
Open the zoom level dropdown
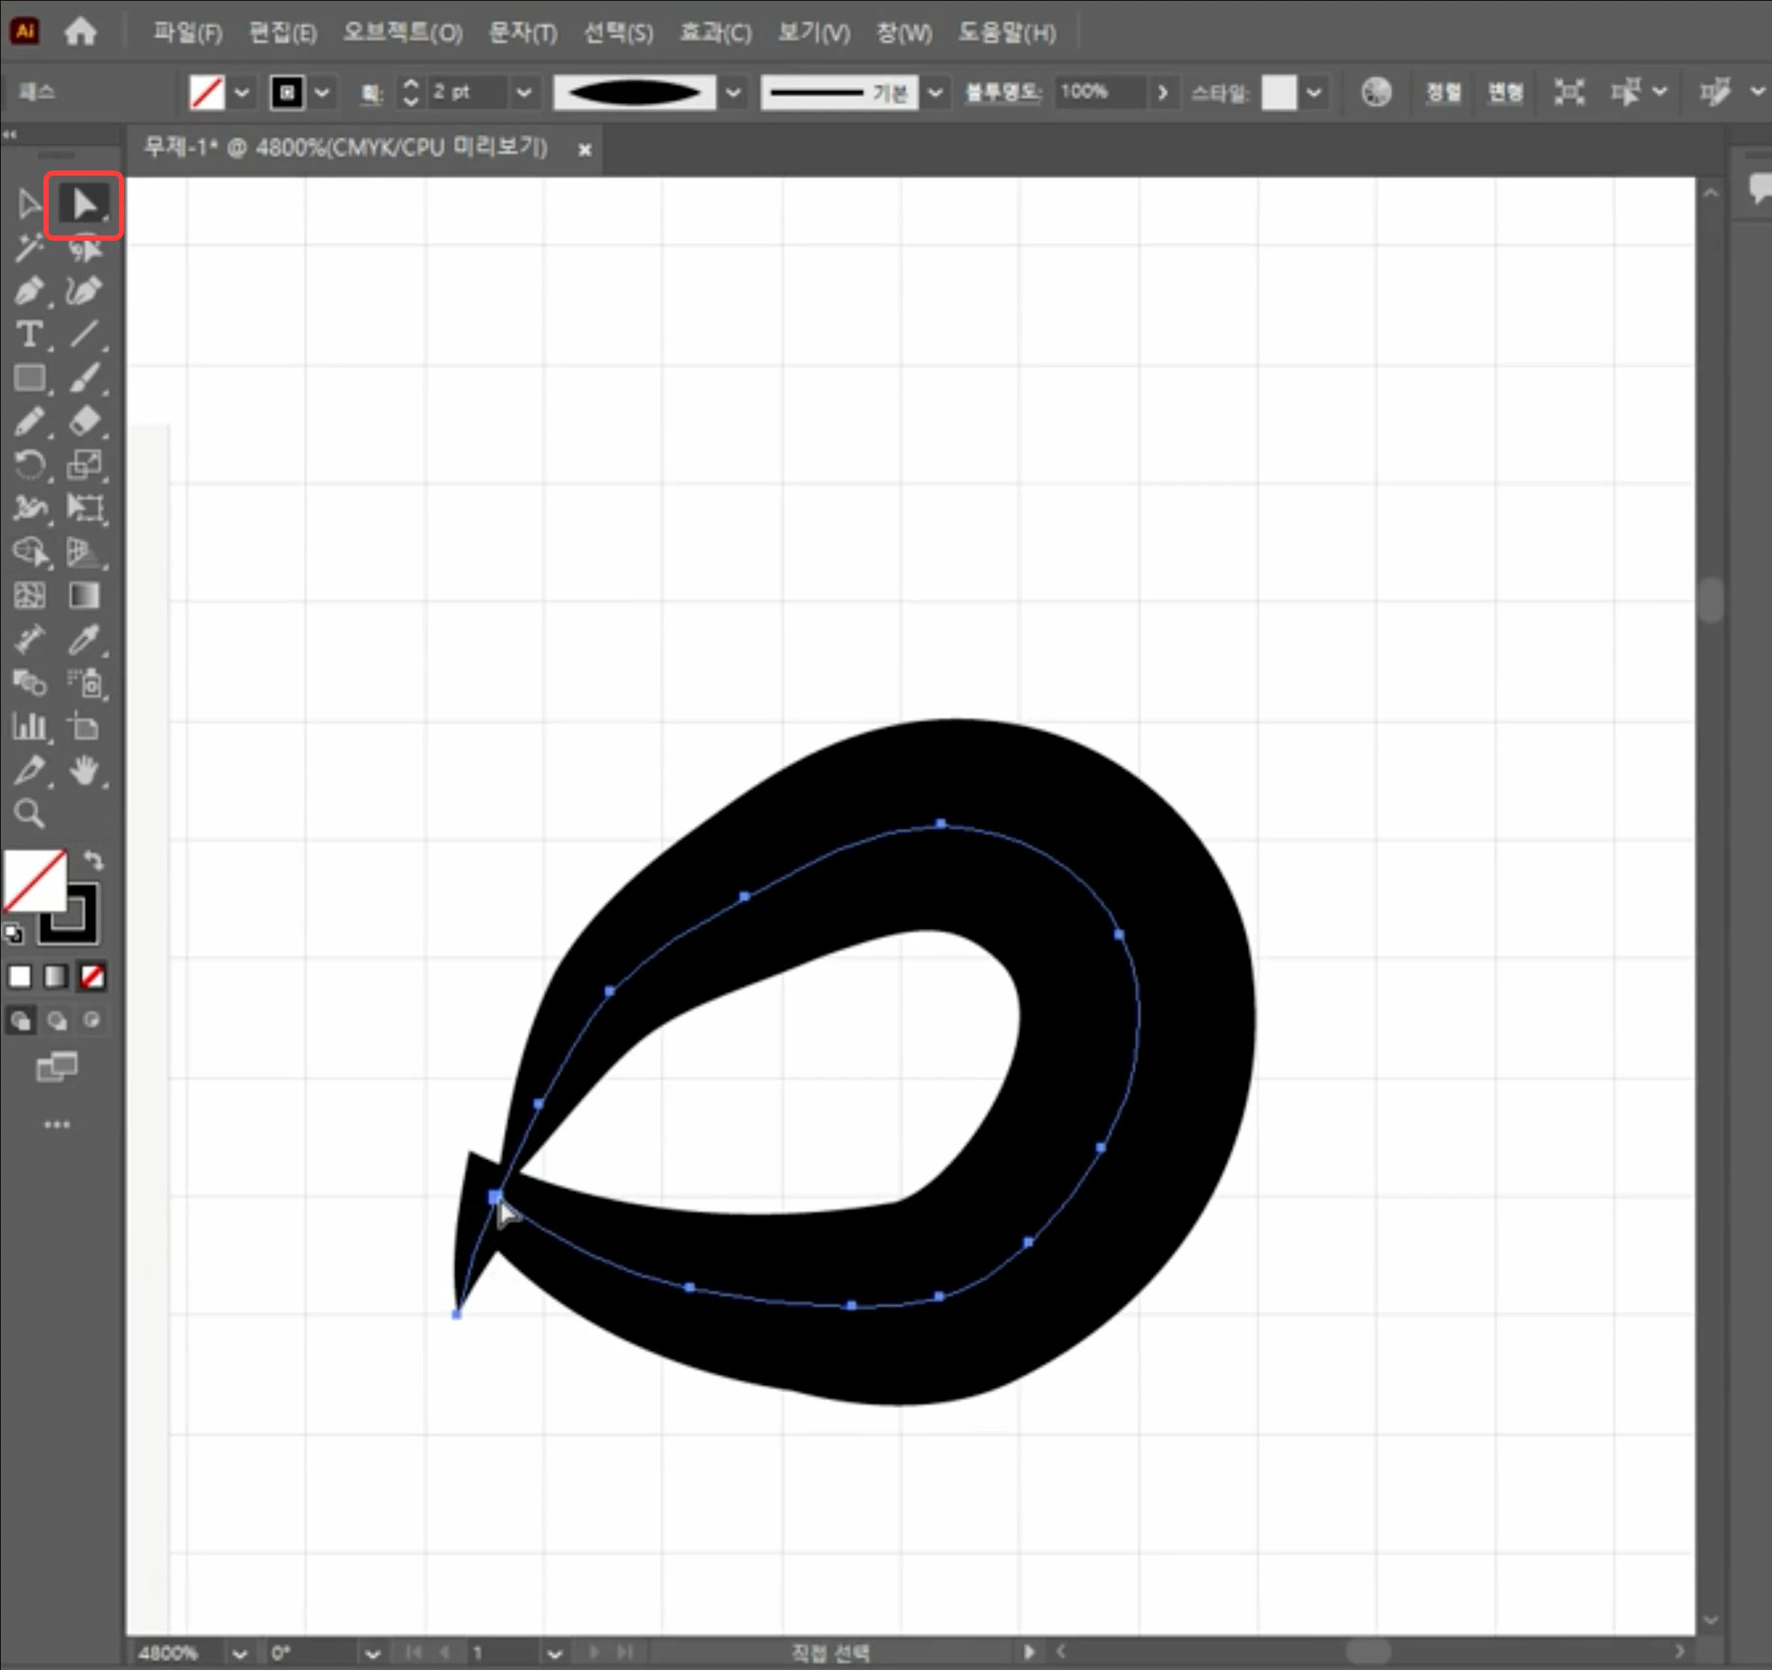(x=239, y=1653)
